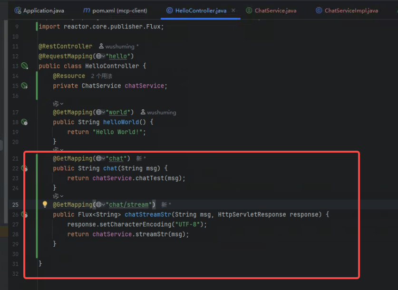Click the wushuming author hint on line 11
Viewport: 398px width, 290px height.
119,47
